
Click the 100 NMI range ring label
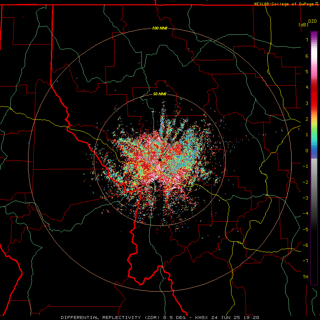click(x=160, y=28)
